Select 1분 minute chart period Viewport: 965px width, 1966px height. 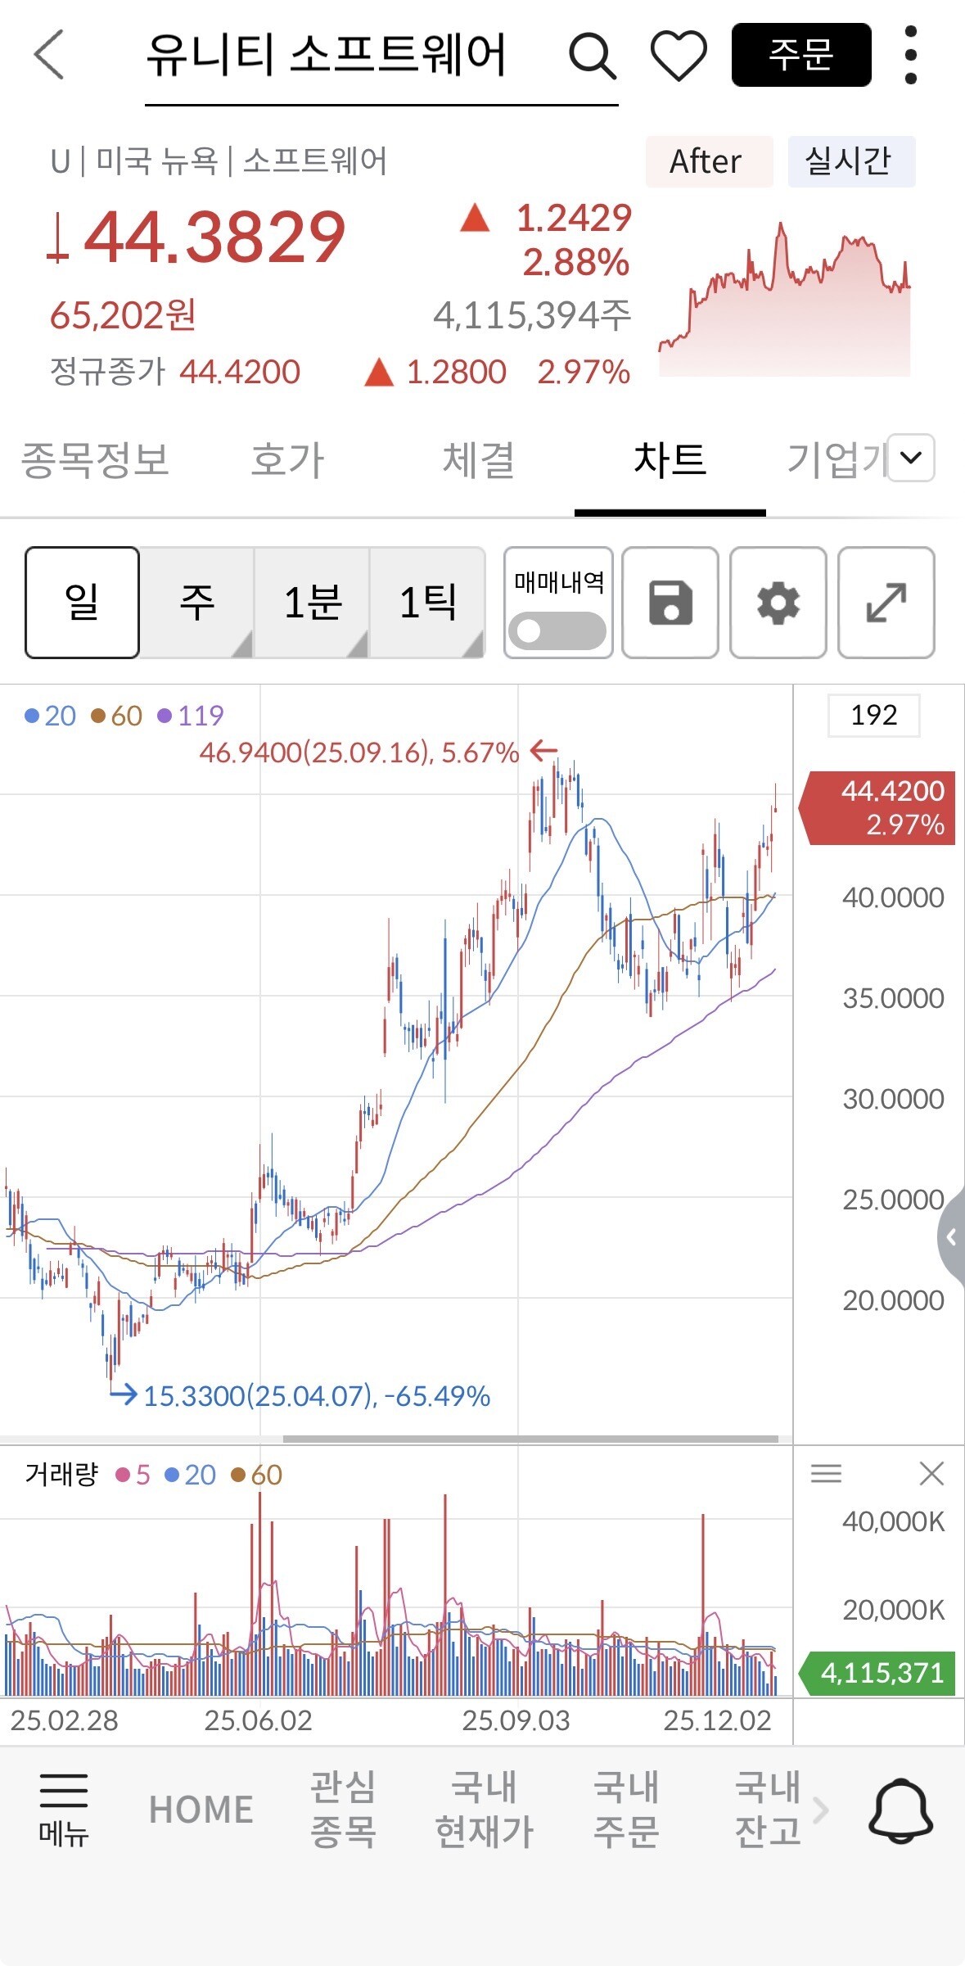(x=312, y=603)
